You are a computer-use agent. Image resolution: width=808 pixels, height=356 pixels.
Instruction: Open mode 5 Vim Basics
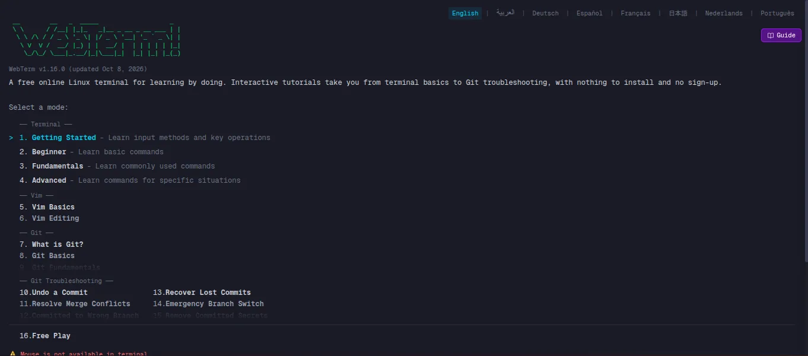pos(47,207)
